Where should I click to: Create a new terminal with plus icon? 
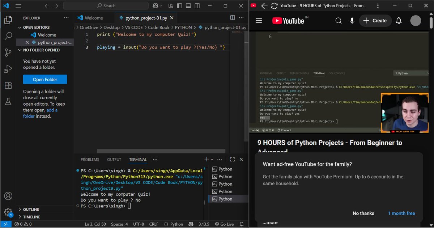pyautogui.click(x=207, y=159)
